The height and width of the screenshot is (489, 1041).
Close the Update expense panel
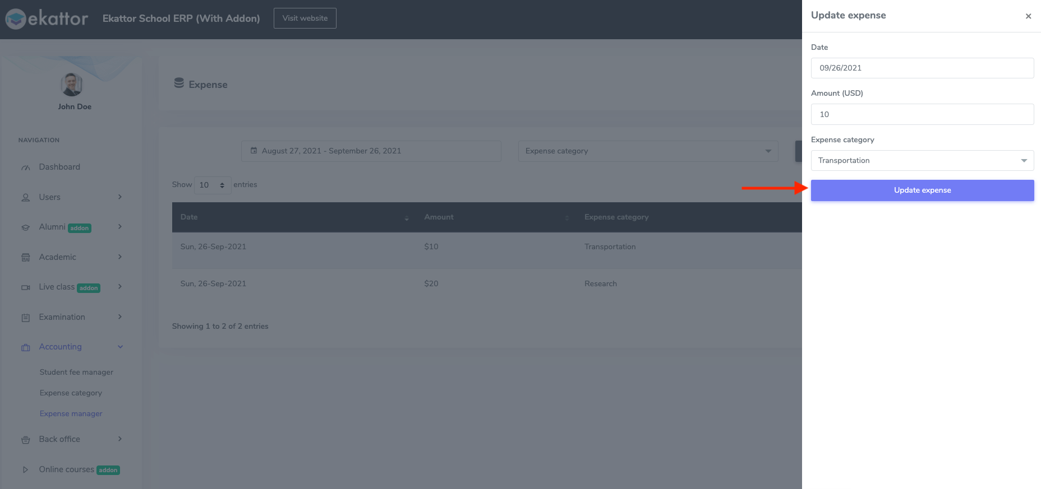coord(1028,16)
